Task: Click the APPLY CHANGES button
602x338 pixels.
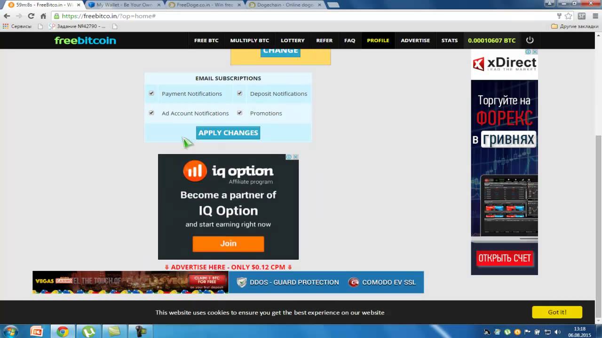Action: coord(228,133)
